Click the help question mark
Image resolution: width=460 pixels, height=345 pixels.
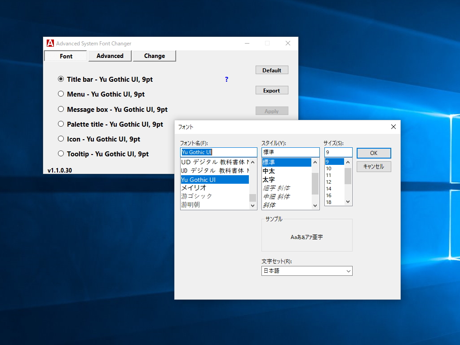click(x=226, y=79)
